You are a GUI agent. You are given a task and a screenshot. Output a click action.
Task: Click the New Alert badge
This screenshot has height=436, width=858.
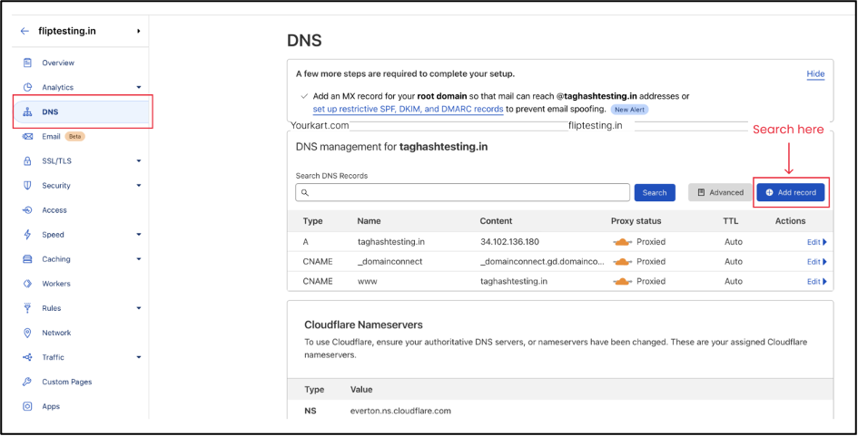629,110
